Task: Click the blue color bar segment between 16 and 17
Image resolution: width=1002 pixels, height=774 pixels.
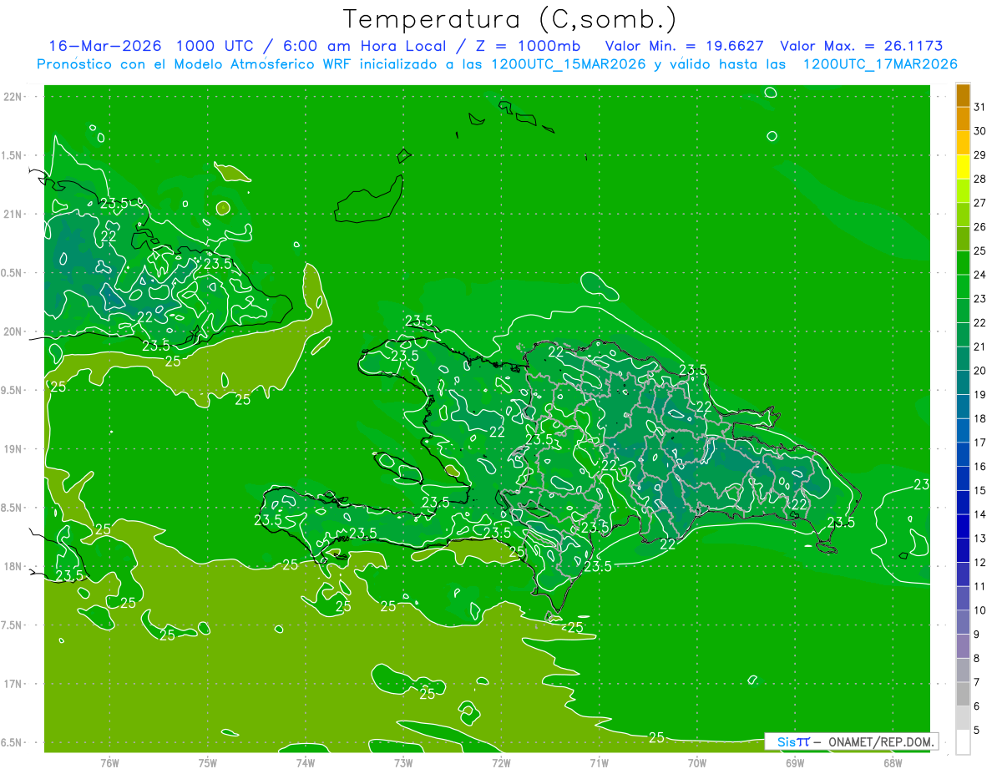Action: (x=963, y=454)
